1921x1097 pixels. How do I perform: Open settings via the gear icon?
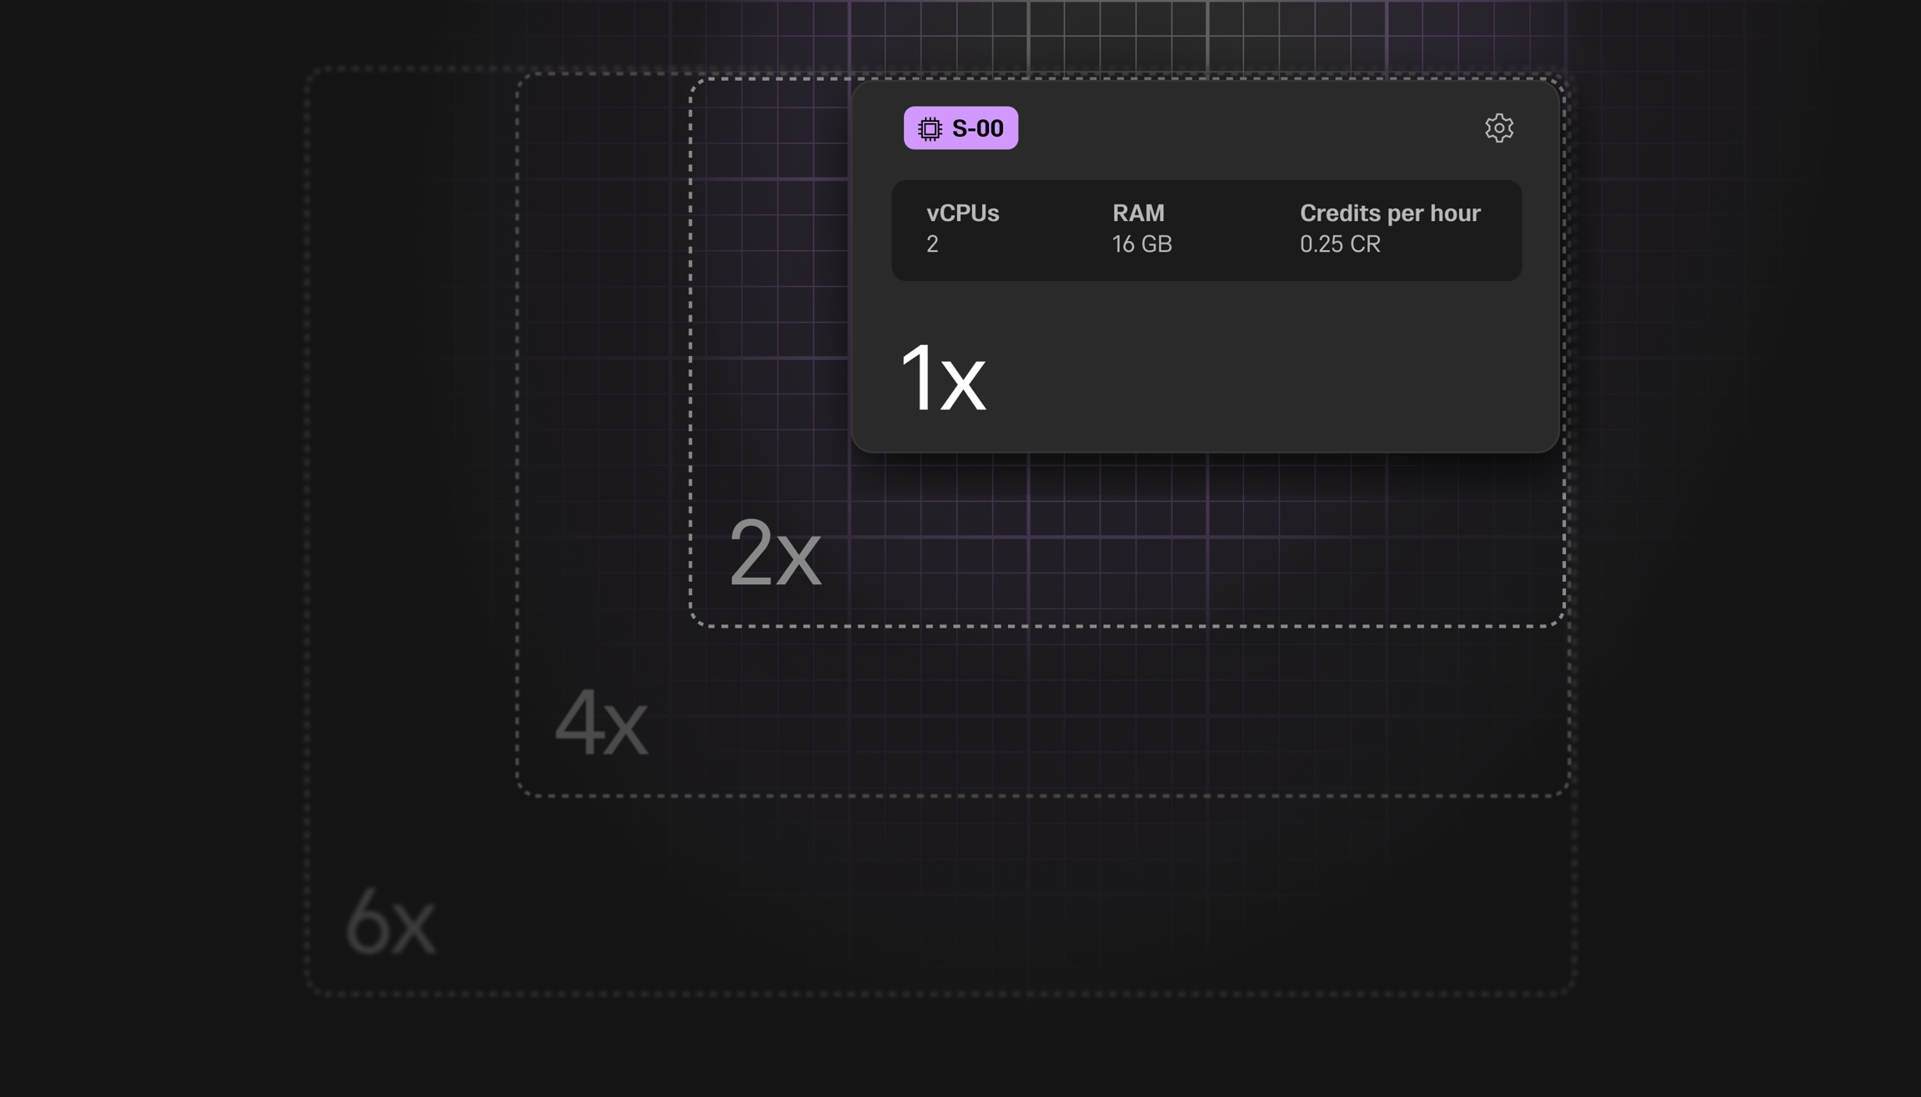coord(1498,128)
